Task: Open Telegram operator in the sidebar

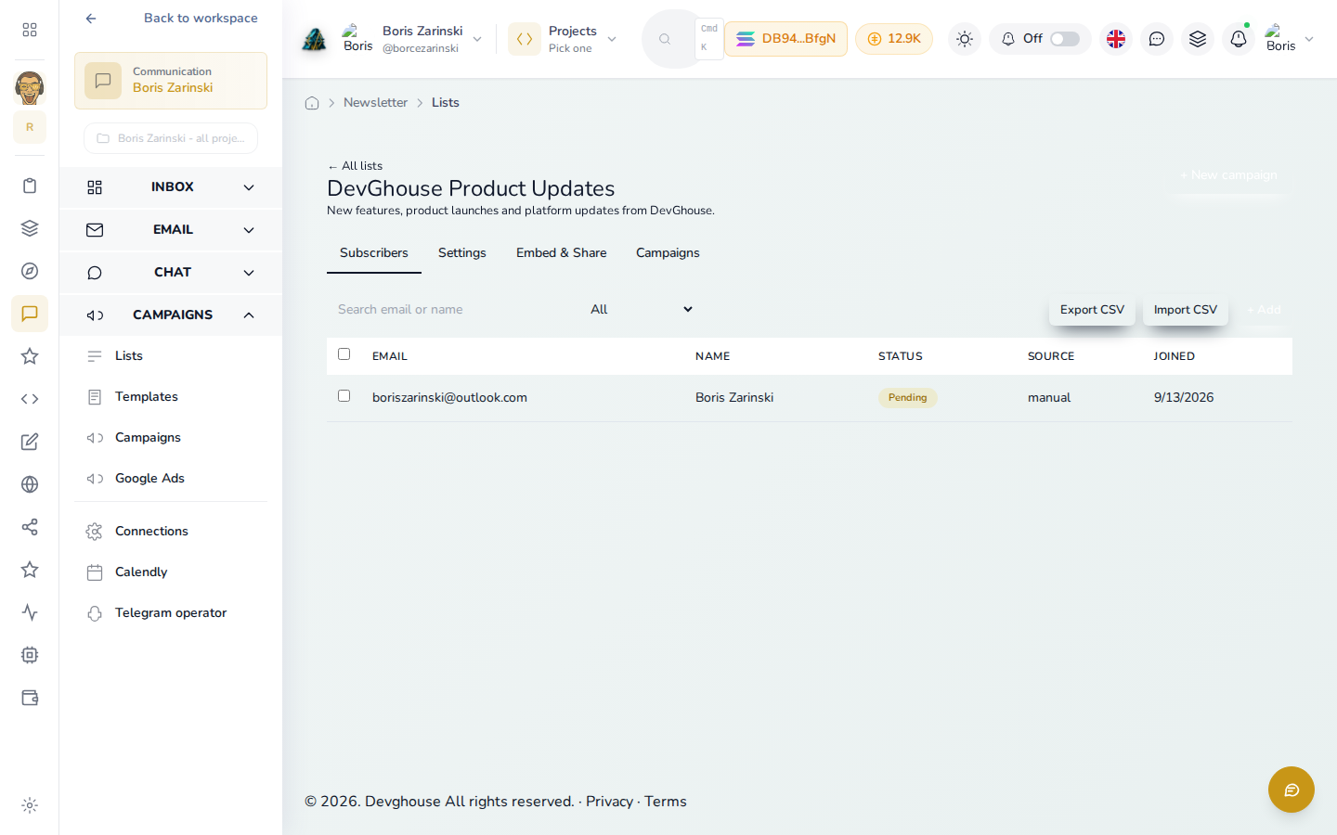Action: [x=171, y=613]
